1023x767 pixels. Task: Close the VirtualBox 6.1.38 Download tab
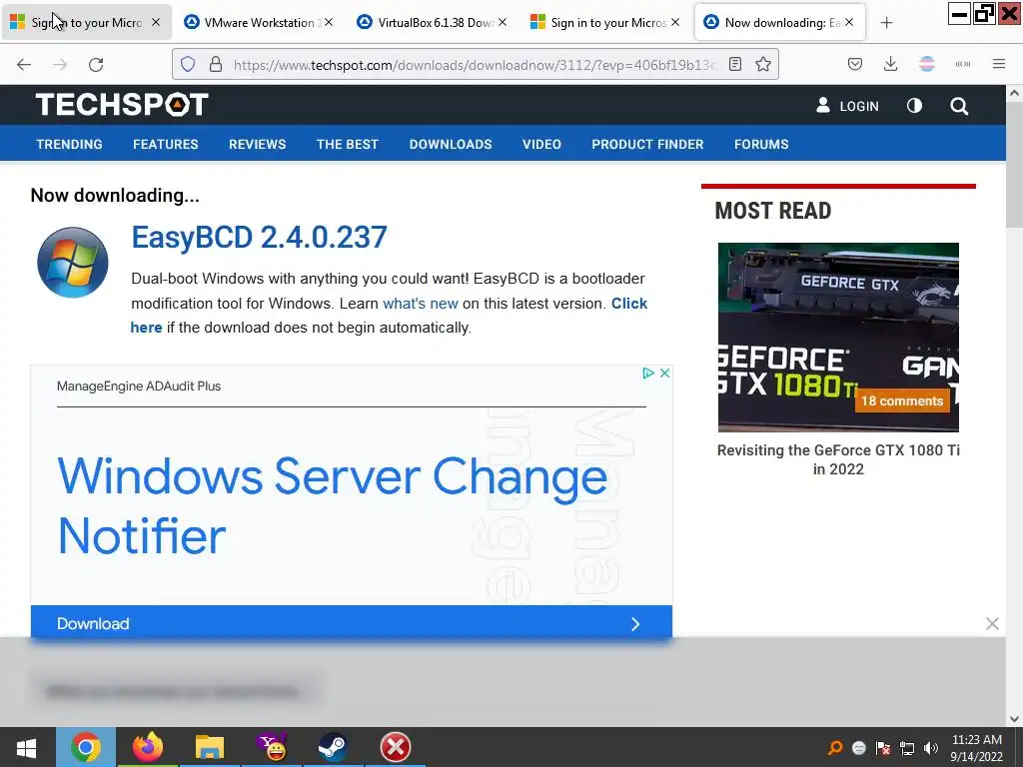(503, 22)
